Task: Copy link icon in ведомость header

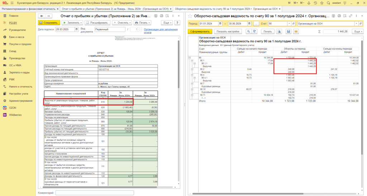Action: (351, 16)
